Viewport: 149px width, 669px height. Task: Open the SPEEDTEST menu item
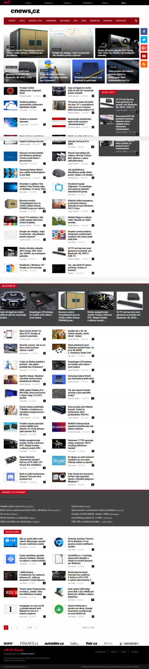121,21
